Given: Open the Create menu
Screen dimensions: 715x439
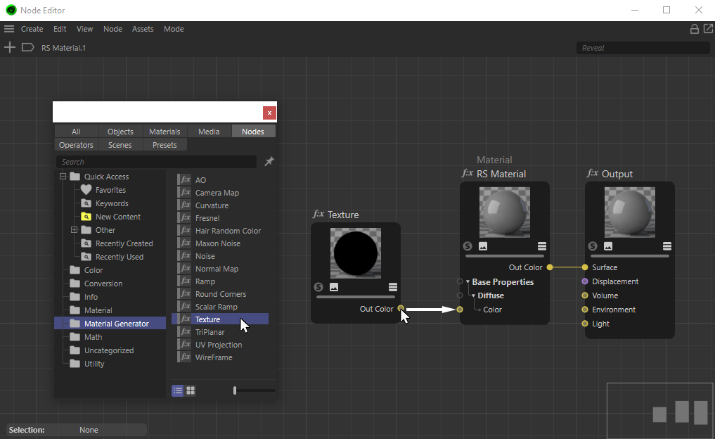Looking at the screenshot, I should [32, 29].
